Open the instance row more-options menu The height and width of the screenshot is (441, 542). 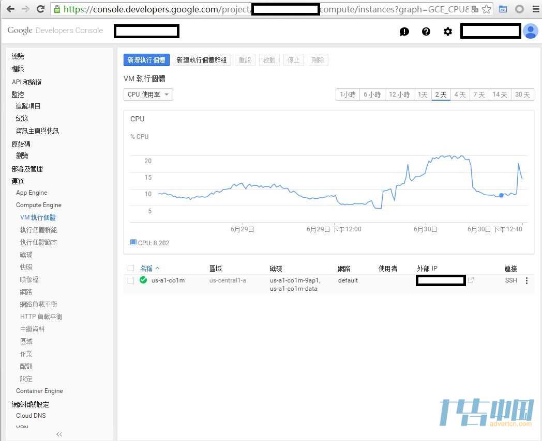coord(527,281)
